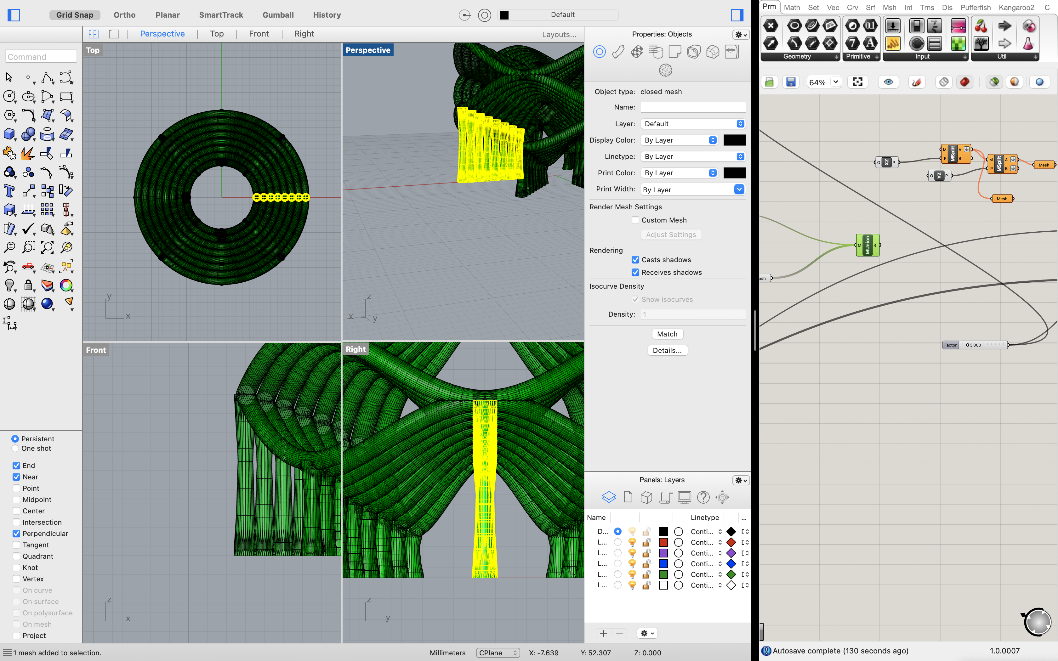Switch to the Top viewport tab

point(217,34)
